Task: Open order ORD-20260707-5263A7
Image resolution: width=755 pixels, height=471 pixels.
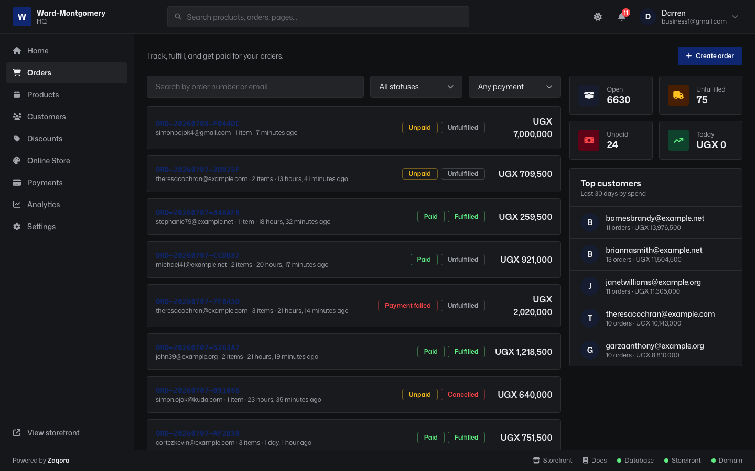Action: pyautogui.click(x=198, y=347)
